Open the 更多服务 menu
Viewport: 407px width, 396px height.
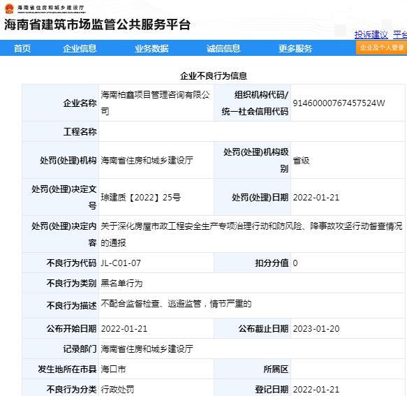[x=295, y=49]
